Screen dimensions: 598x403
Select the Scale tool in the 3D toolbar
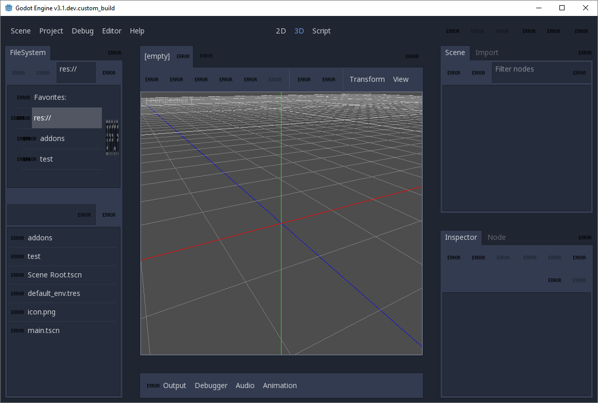coord(226,79)
